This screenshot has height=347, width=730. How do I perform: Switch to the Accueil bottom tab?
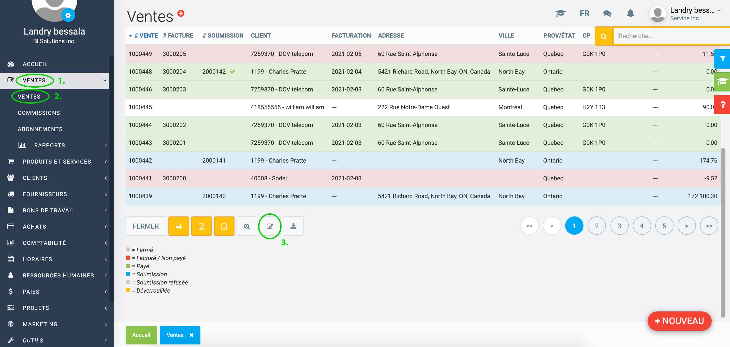click(x=141, y=335)
